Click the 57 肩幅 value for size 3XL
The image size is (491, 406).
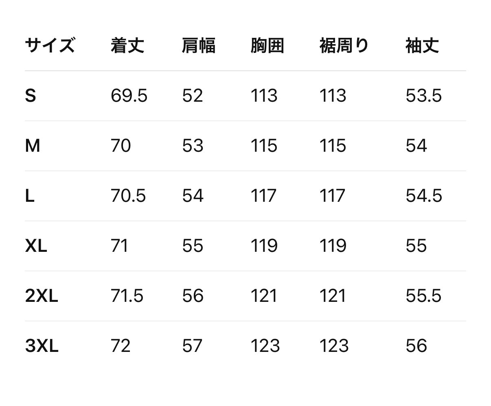(192, 346)
